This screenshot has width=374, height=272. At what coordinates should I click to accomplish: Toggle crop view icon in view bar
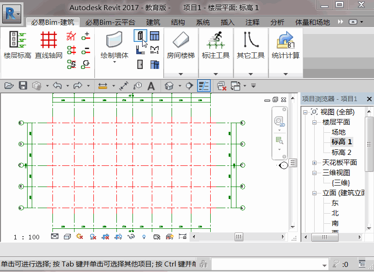click(x=105, y=237)
